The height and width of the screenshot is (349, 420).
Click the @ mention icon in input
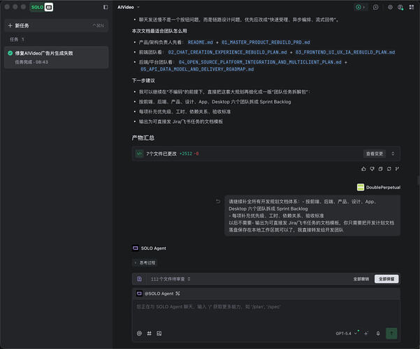pos(139,334)
